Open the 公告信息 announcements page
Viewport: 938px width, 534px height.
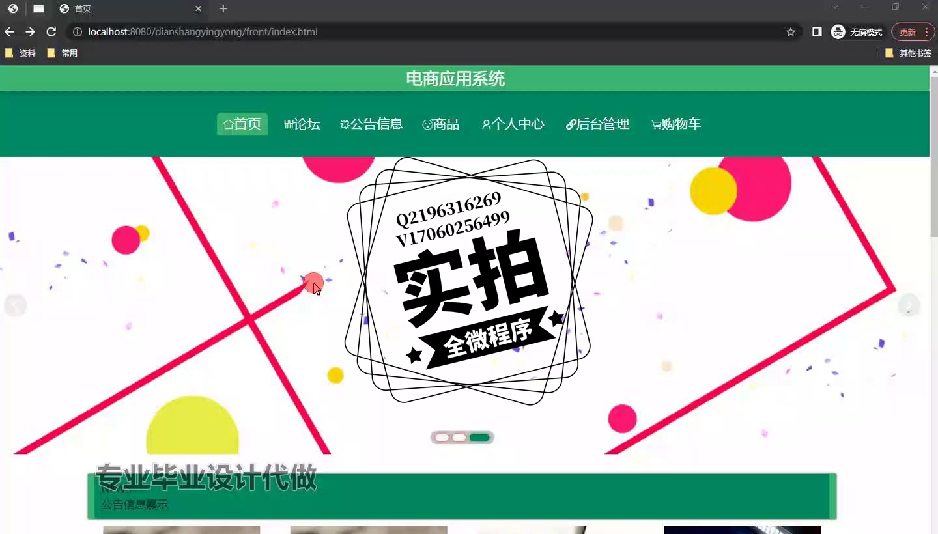[x=372, y=124]
